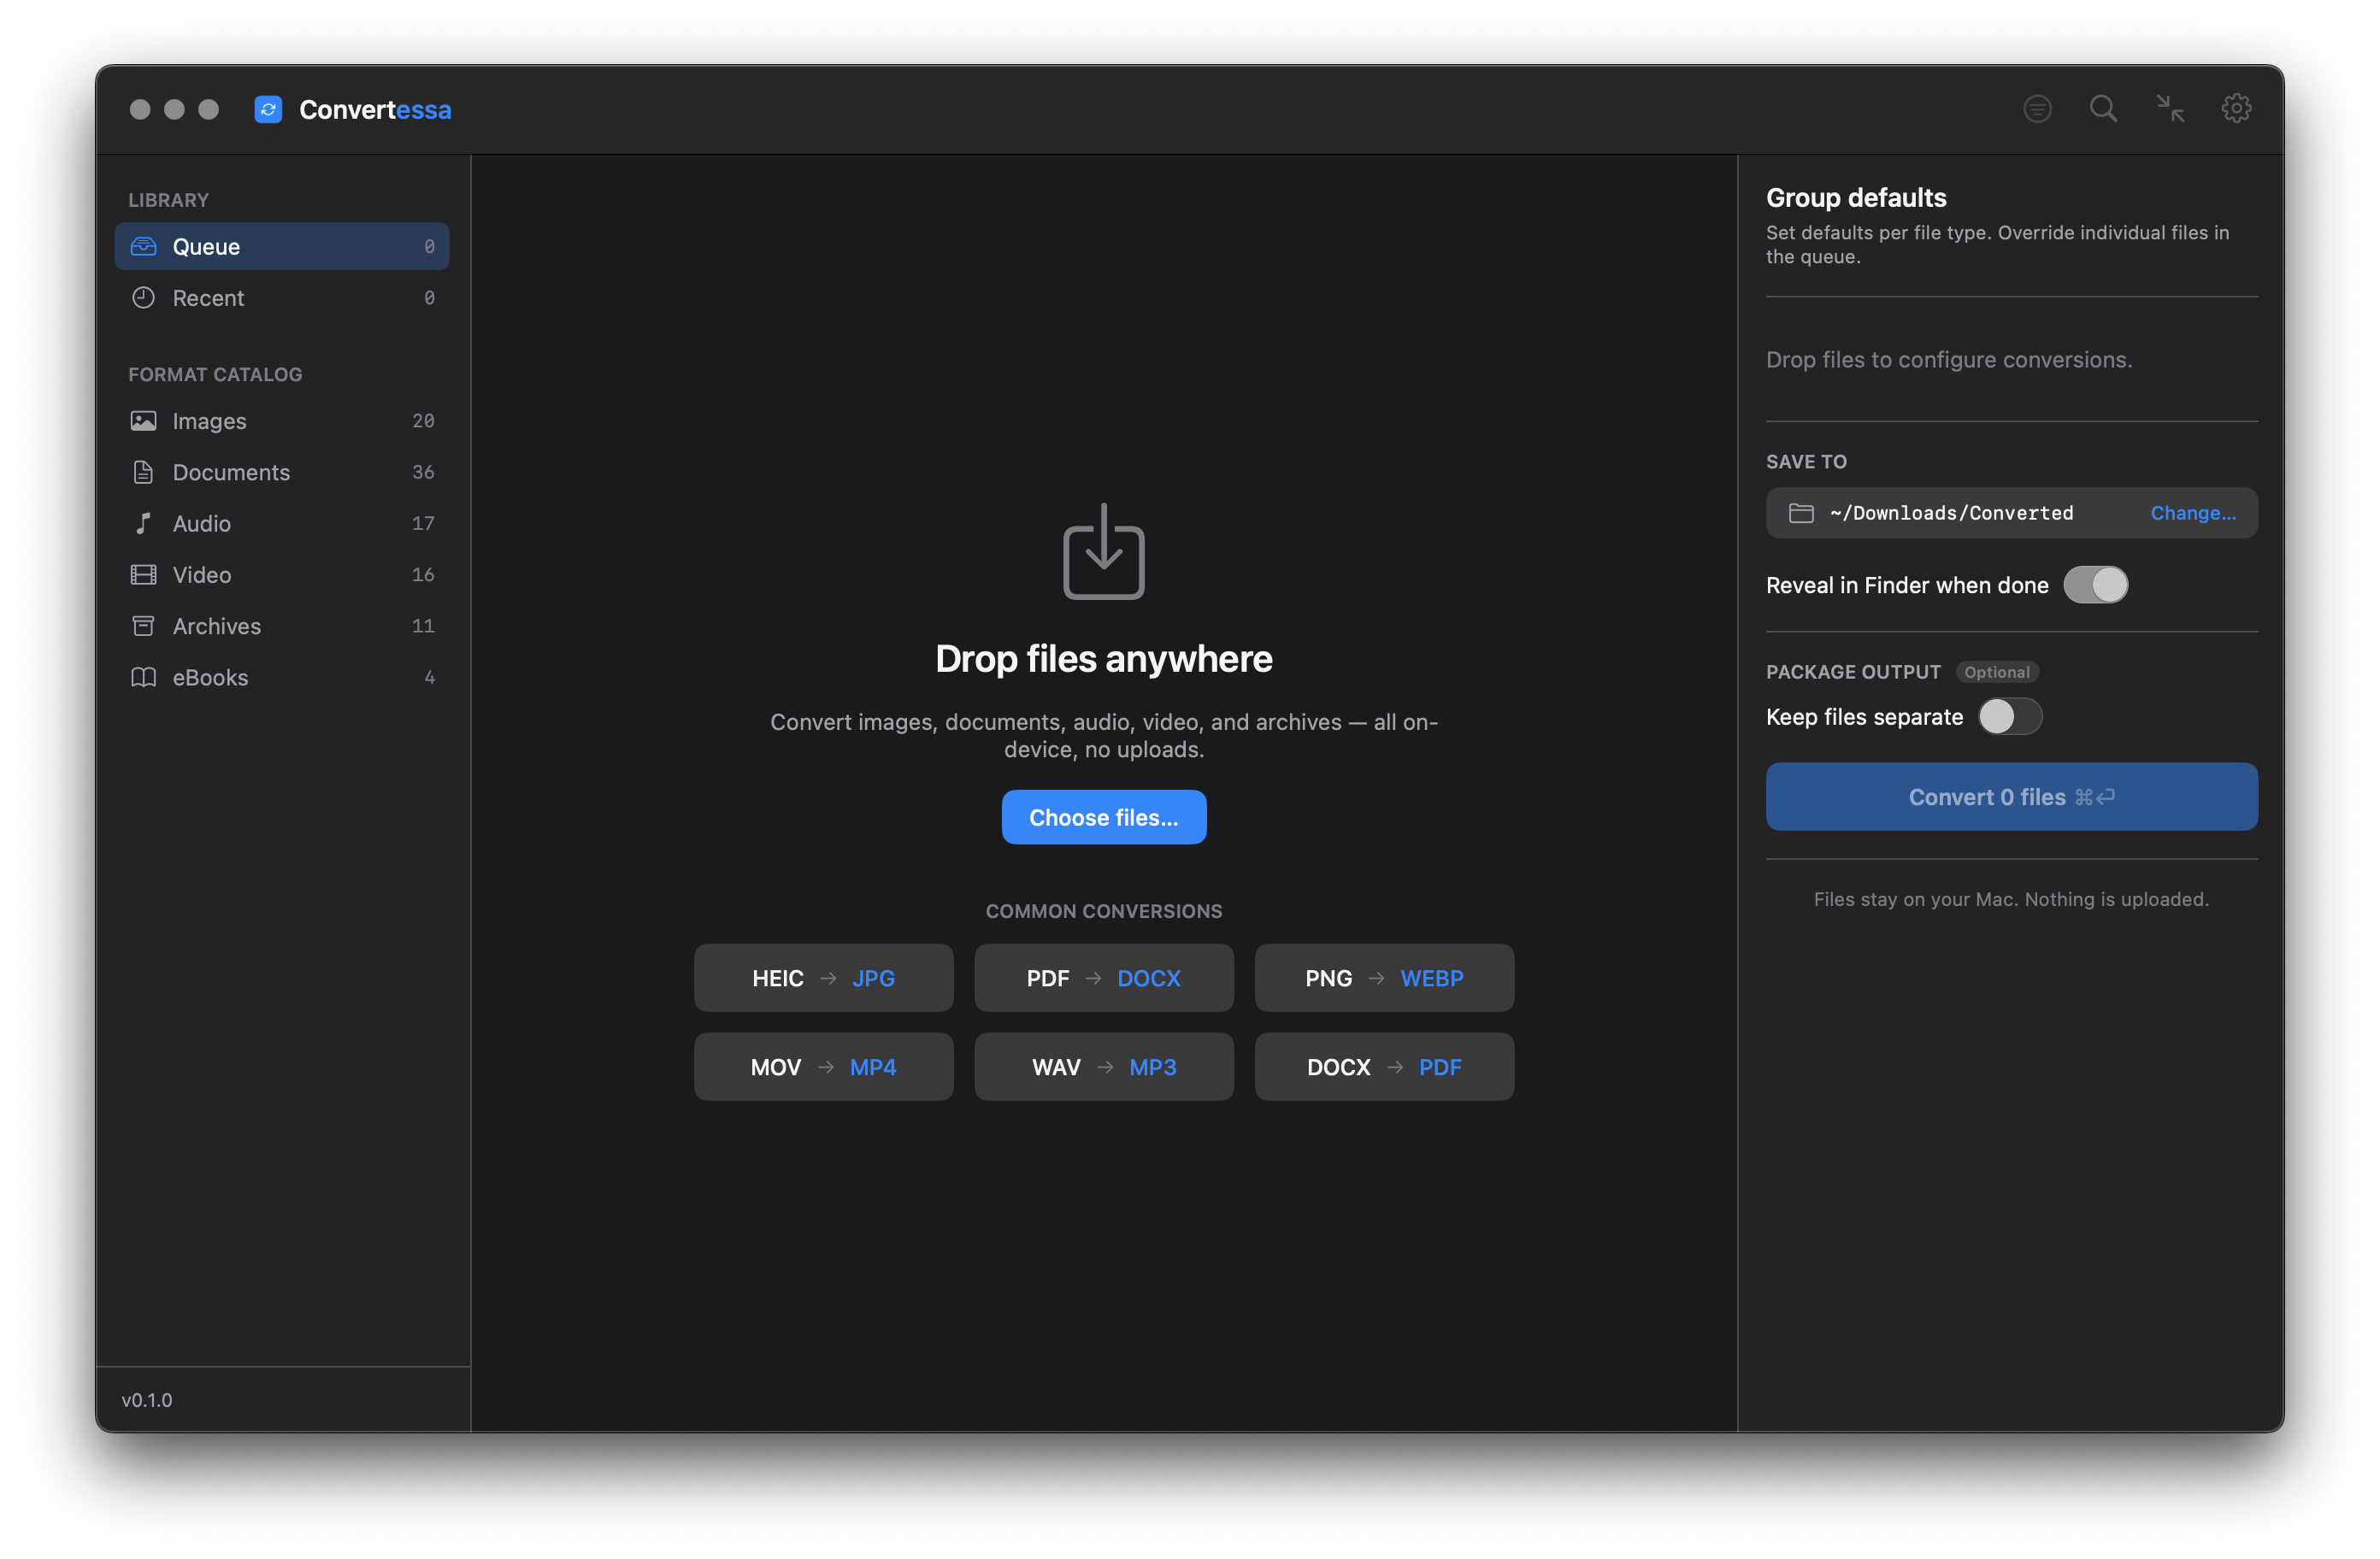Click the ~/Downloads/Converted path field

click(x=2011, y=513)
